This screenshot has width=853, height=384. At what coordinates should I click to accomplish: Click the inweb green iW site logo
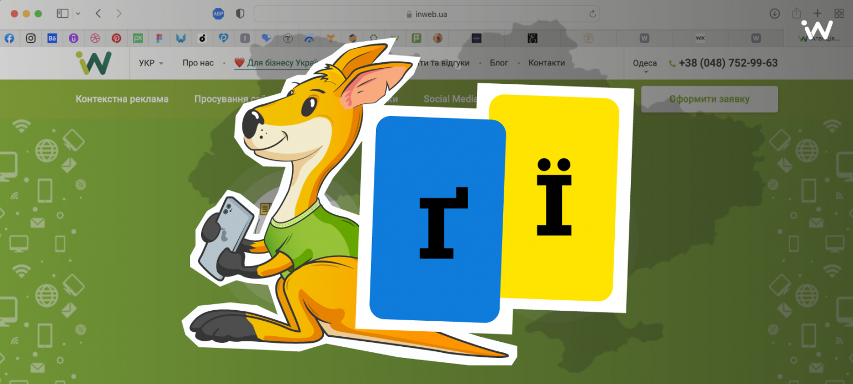[x=94, y=63]
